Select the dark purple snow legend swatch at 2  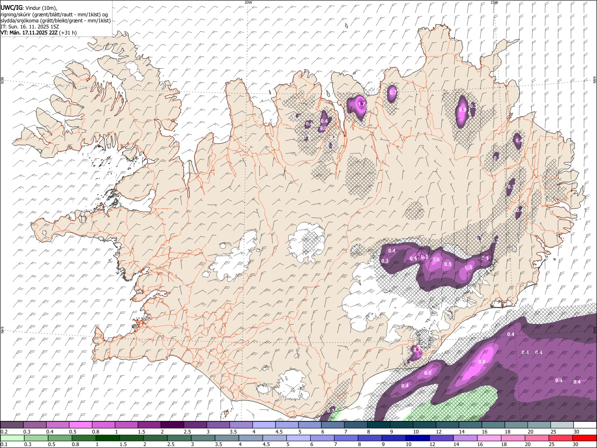pos(172,425)
